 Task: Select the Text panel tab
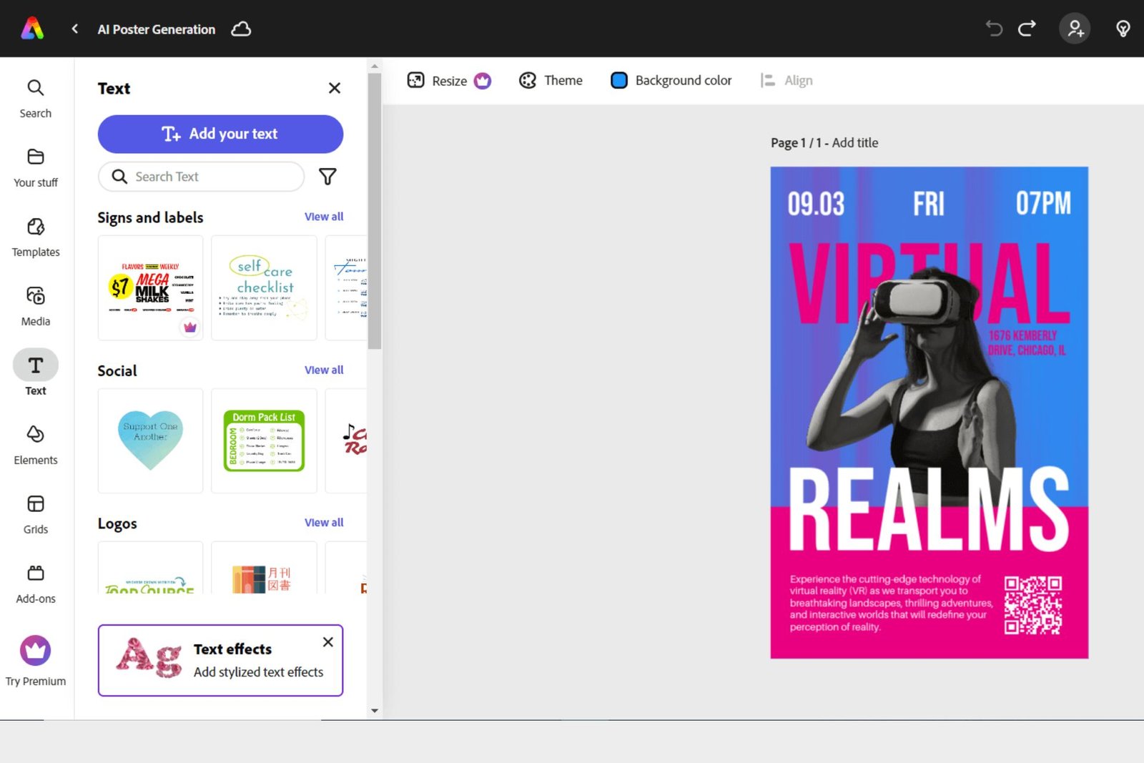[36, 373]
